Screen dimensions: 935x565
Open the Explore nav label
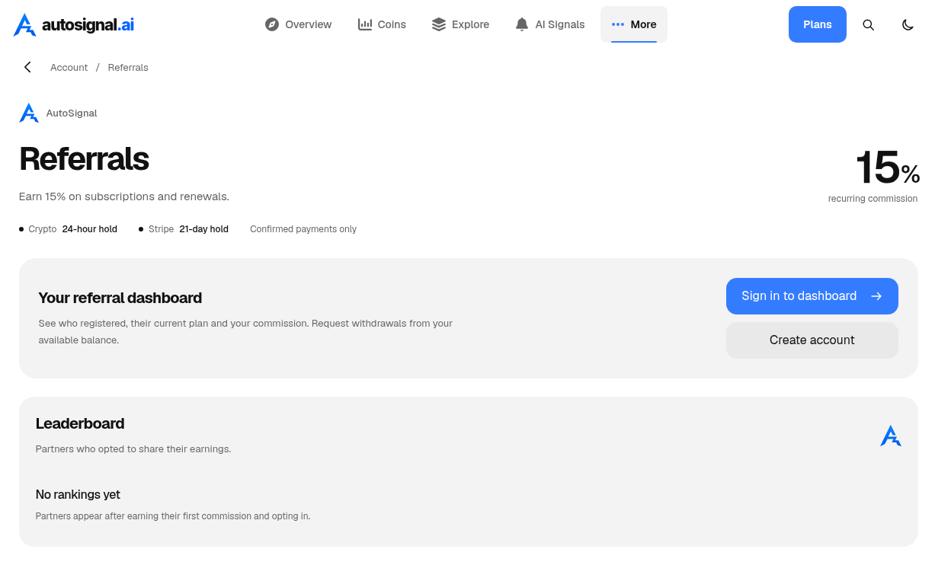(x=470, y=24)
